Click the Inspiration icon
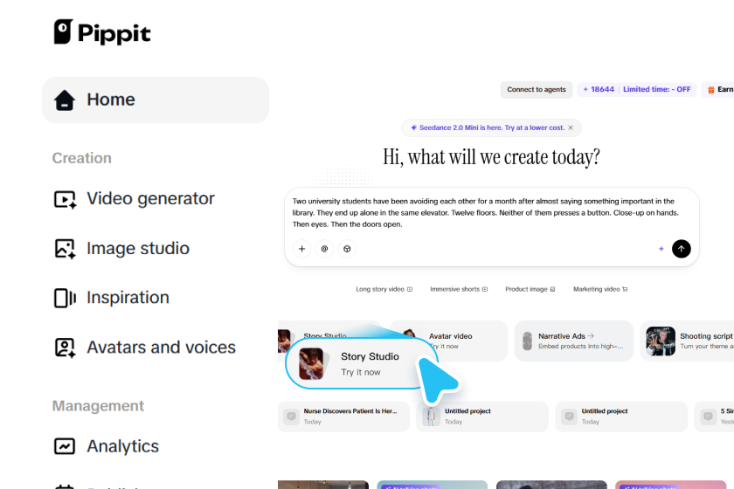 coord(65,298)
